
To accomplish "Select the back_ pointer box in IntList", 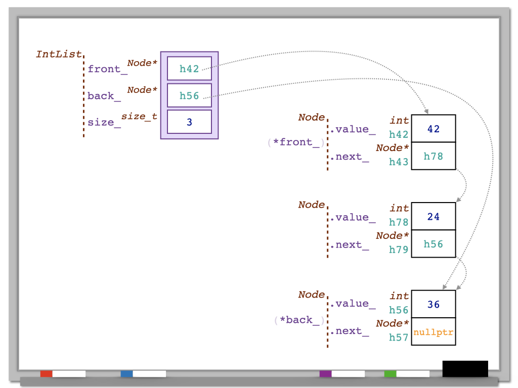I will coord(189,95).
